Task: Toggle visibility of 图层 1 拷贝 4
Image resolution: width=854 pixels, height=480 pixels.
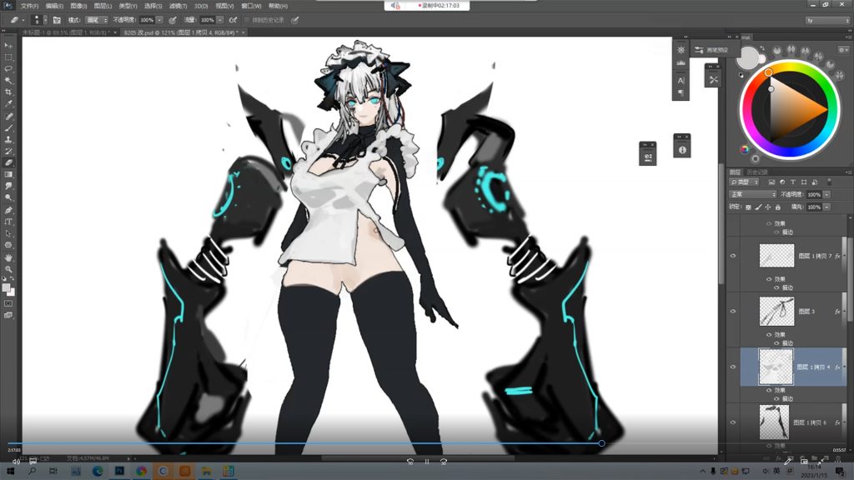Action: (x=733, y=367)
